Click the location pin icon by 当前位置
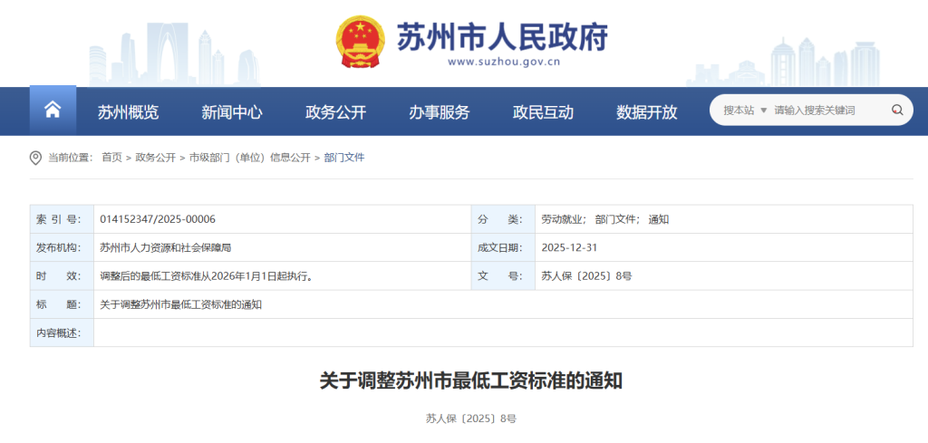 pyautogui.click(x=35, y=158)
